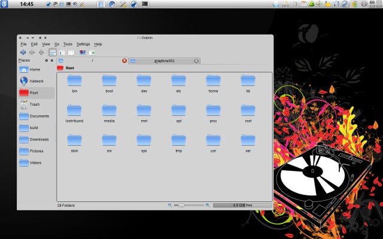Select the etc folder

(178, 84)
